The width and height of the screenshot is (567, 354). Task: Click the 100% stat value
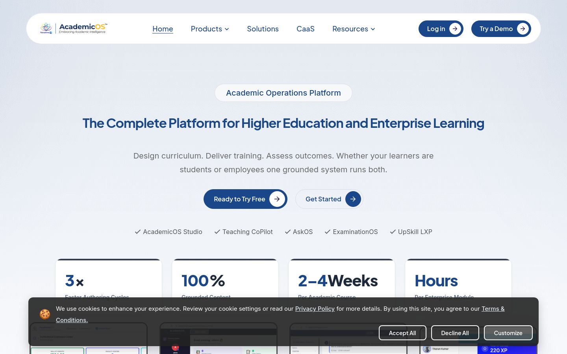point(203,281)
